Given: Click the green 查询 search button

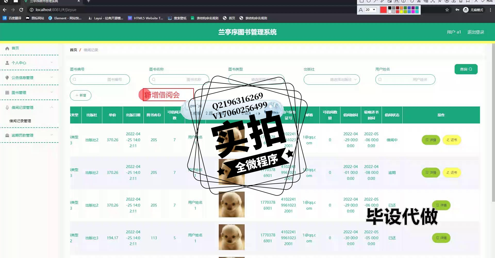Looking at the screenshot, I should [466, 69].
